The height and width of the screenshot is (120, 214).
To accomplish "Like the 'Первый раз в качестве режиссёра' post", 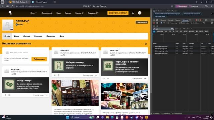I will coord(104,79).
